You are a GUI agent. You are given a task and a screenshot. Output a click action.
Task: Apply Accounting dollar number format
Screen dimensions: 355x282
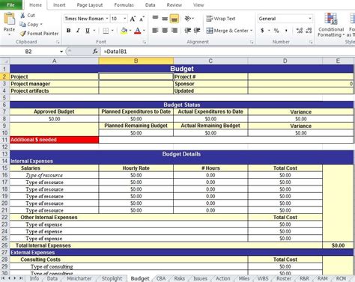[x=262, y=31]
